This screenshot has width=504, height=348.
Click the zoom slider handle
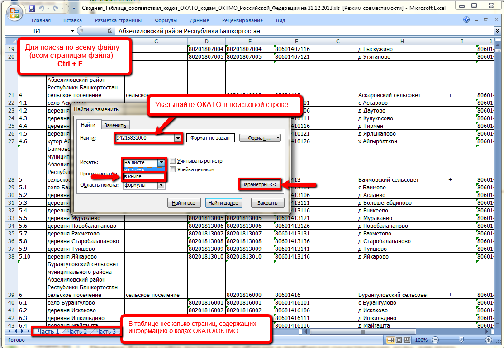pos(461,340)
